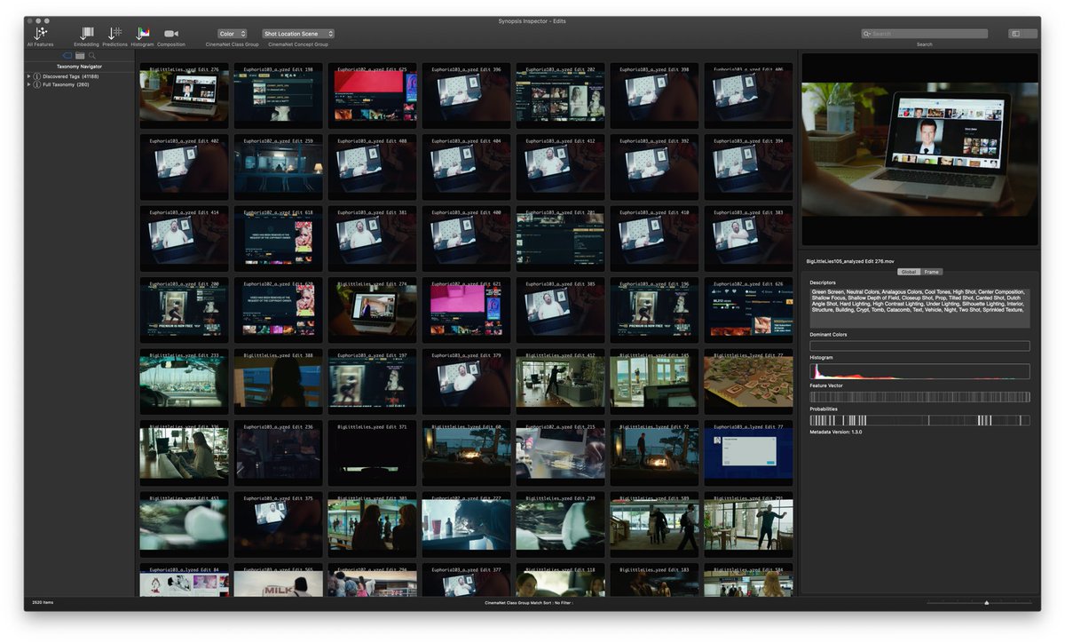Click the CinemaNet Class Group Match Sort status
This screenshot has height=643, width=1065.
[x=529, y=602]
